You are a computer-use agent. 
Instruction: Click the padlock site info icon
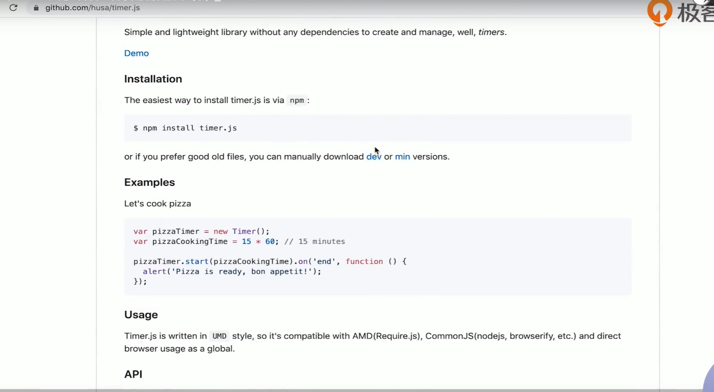[36, 8]
